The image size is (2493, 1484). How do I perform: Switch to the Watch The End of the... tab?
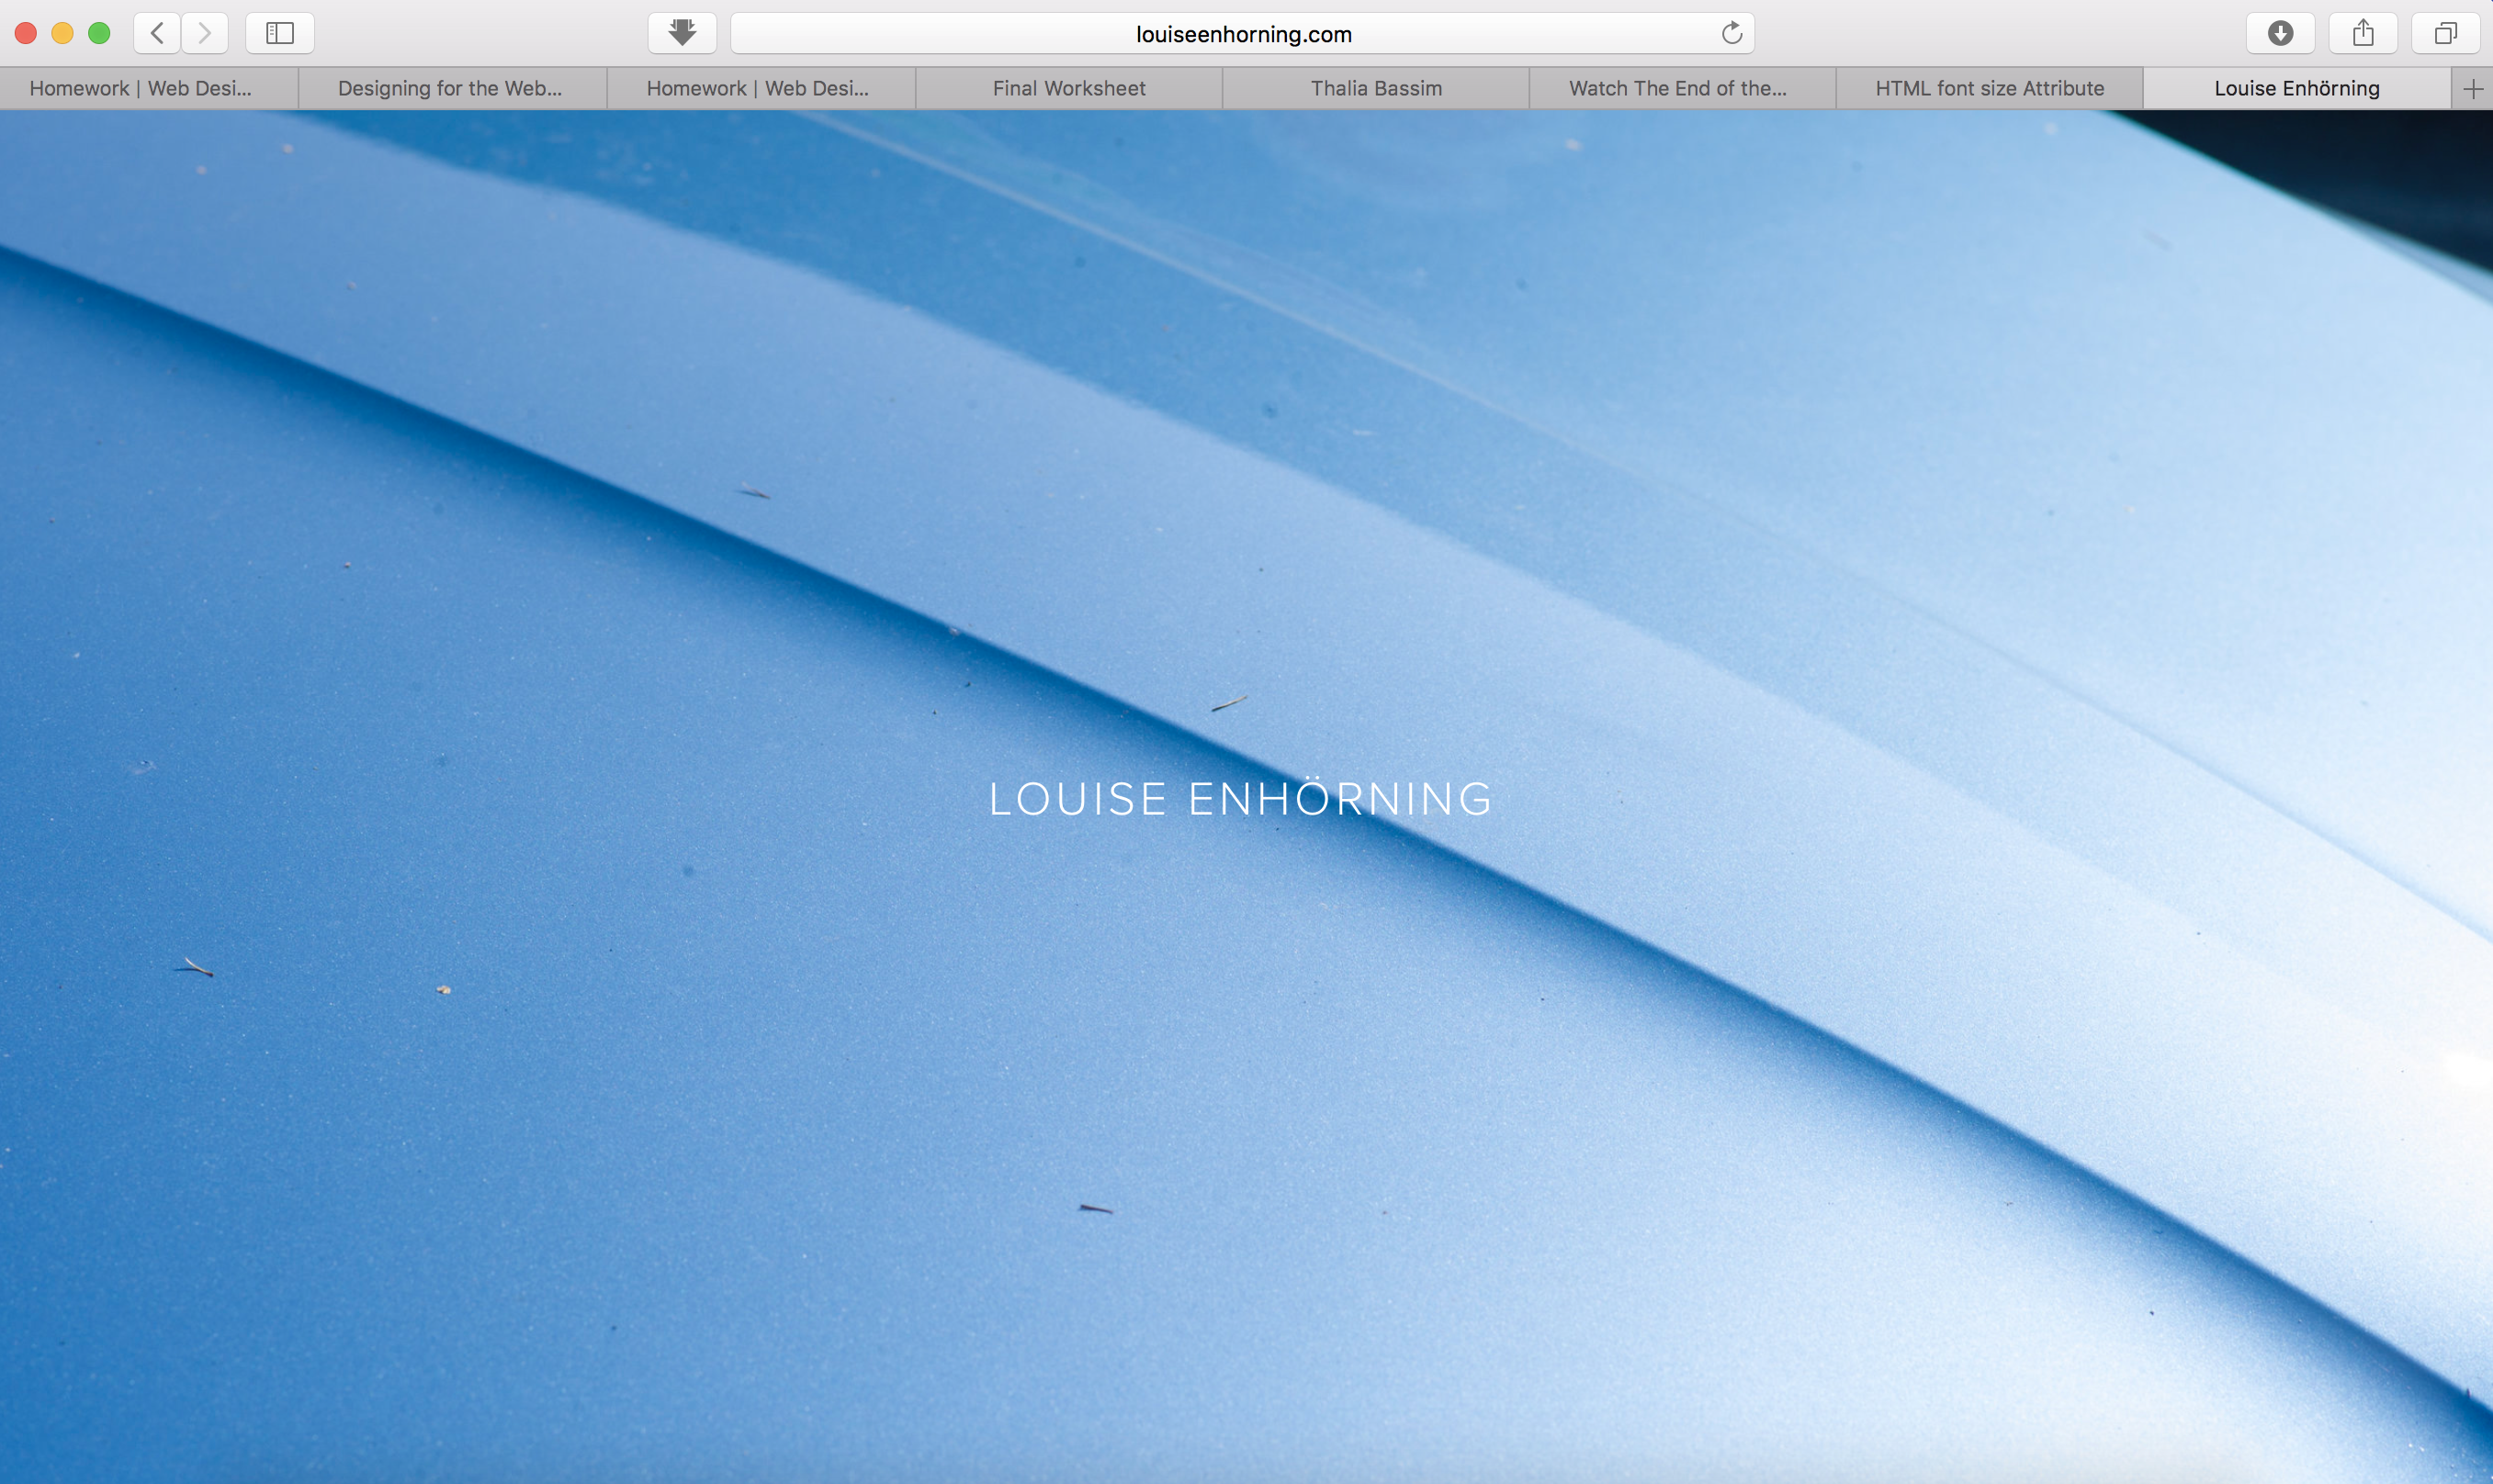1683,88
